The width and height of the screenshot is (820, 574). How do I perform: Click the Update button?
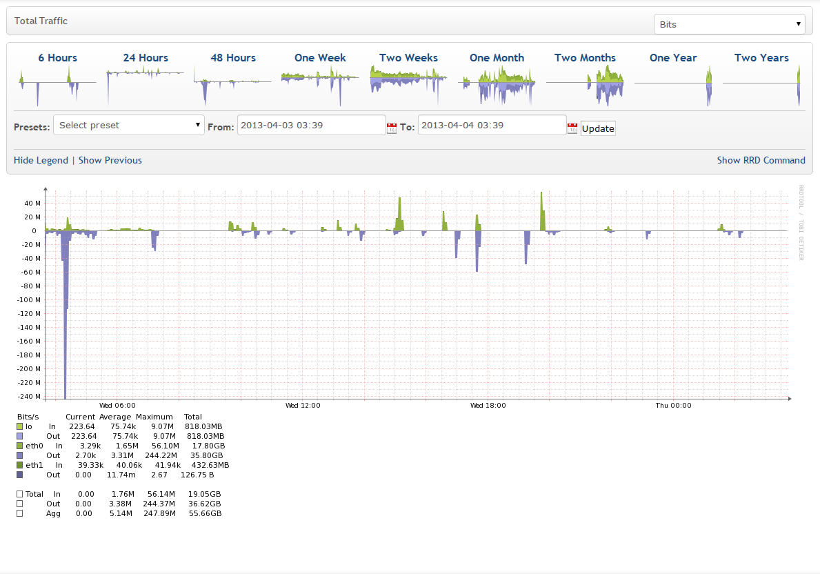click(597, 129)
